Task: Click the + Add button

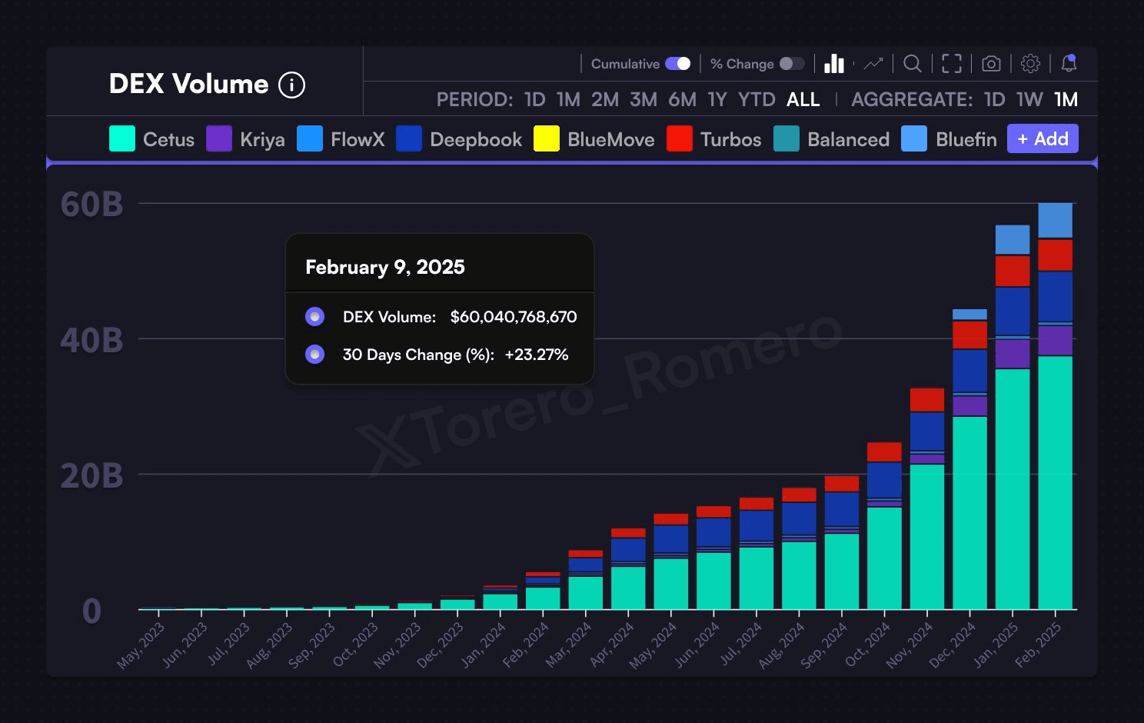Action: [x=1043, y=139]
